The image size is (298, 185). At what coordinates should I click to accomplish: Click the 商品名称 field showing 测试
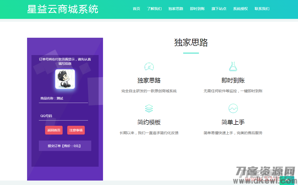pos(63,99)
